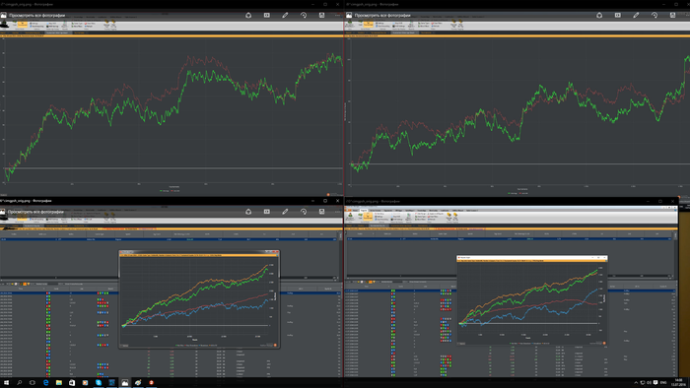This screenshot has width=690, height=388.
Task: Rotate the image in top-right Photos window
Action: 655,15
